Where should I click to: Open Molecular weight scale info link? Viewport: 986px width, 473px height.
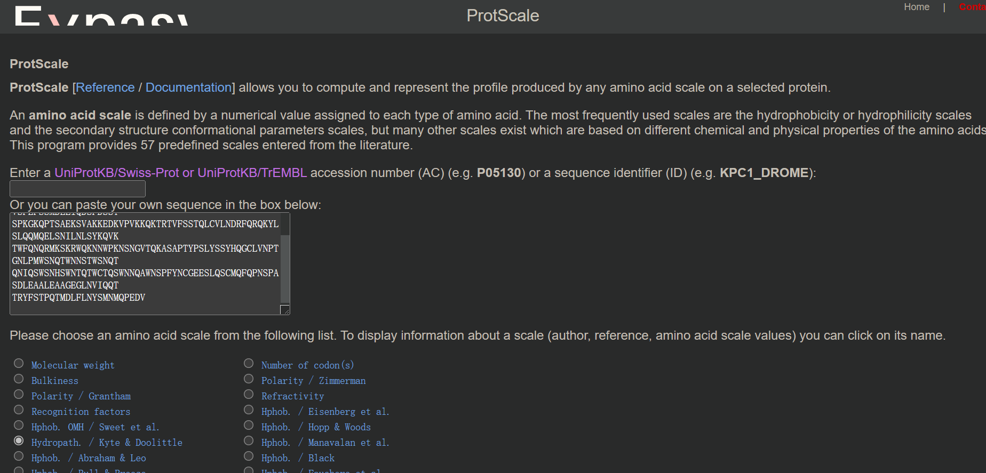point(73,365)
